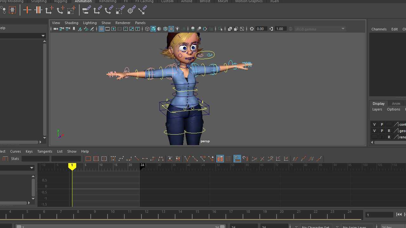Toggle visibility V of the first display layer

pos(374,124)
